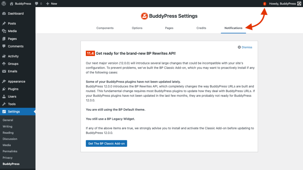This screenshot has height=170, width=303.
Task: Click the home icon beside BuddyPress site name
Action: pos(12,4)
